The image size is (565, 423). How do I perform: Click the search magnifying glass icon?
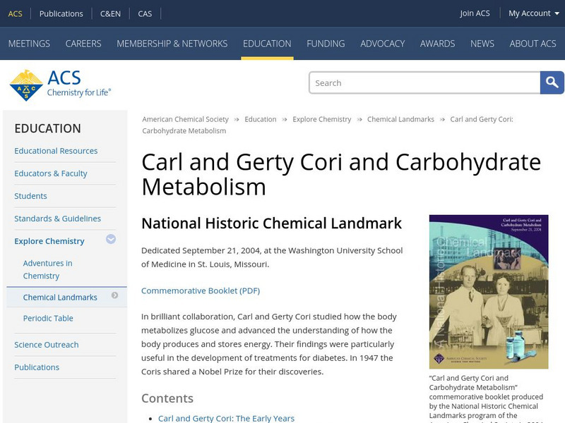click(552, 82)
